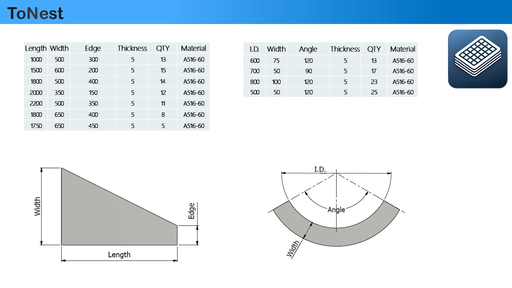Viewport: 512px width, 288px height.
Task: Select the Edge cell reading 450
Action: point(93,126)
